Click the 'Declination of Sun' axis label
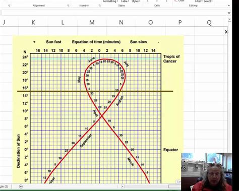The height and width of the screenshot is (191, 239). (x=18, y=151)
